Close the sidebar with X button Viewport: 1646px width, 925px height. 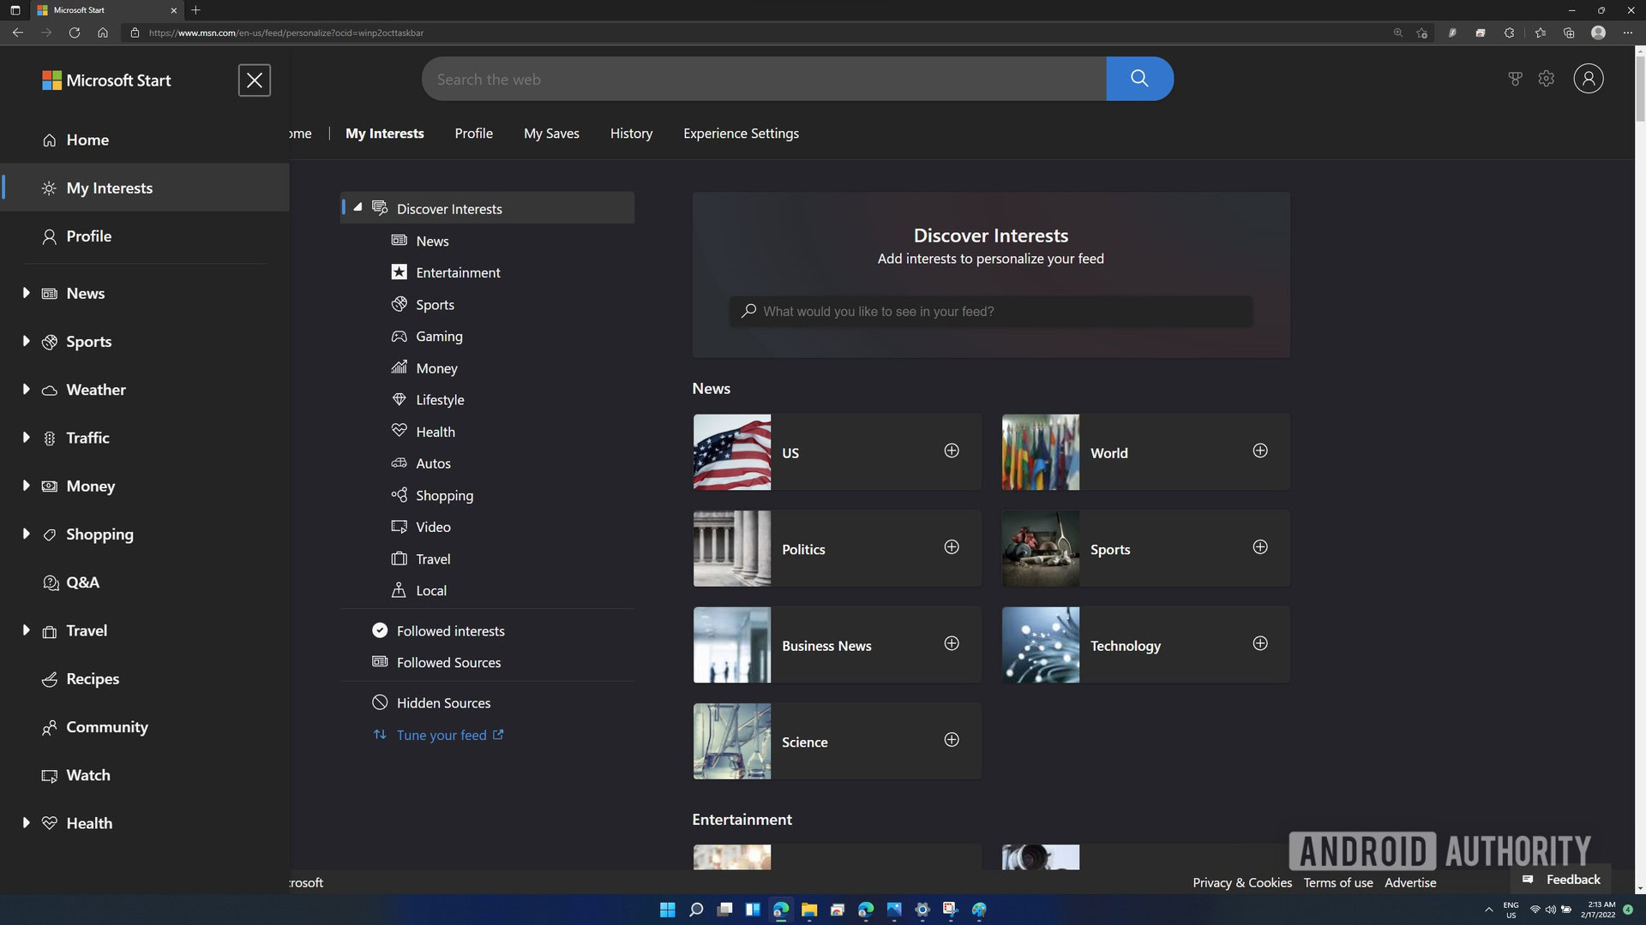click(254, 81)
